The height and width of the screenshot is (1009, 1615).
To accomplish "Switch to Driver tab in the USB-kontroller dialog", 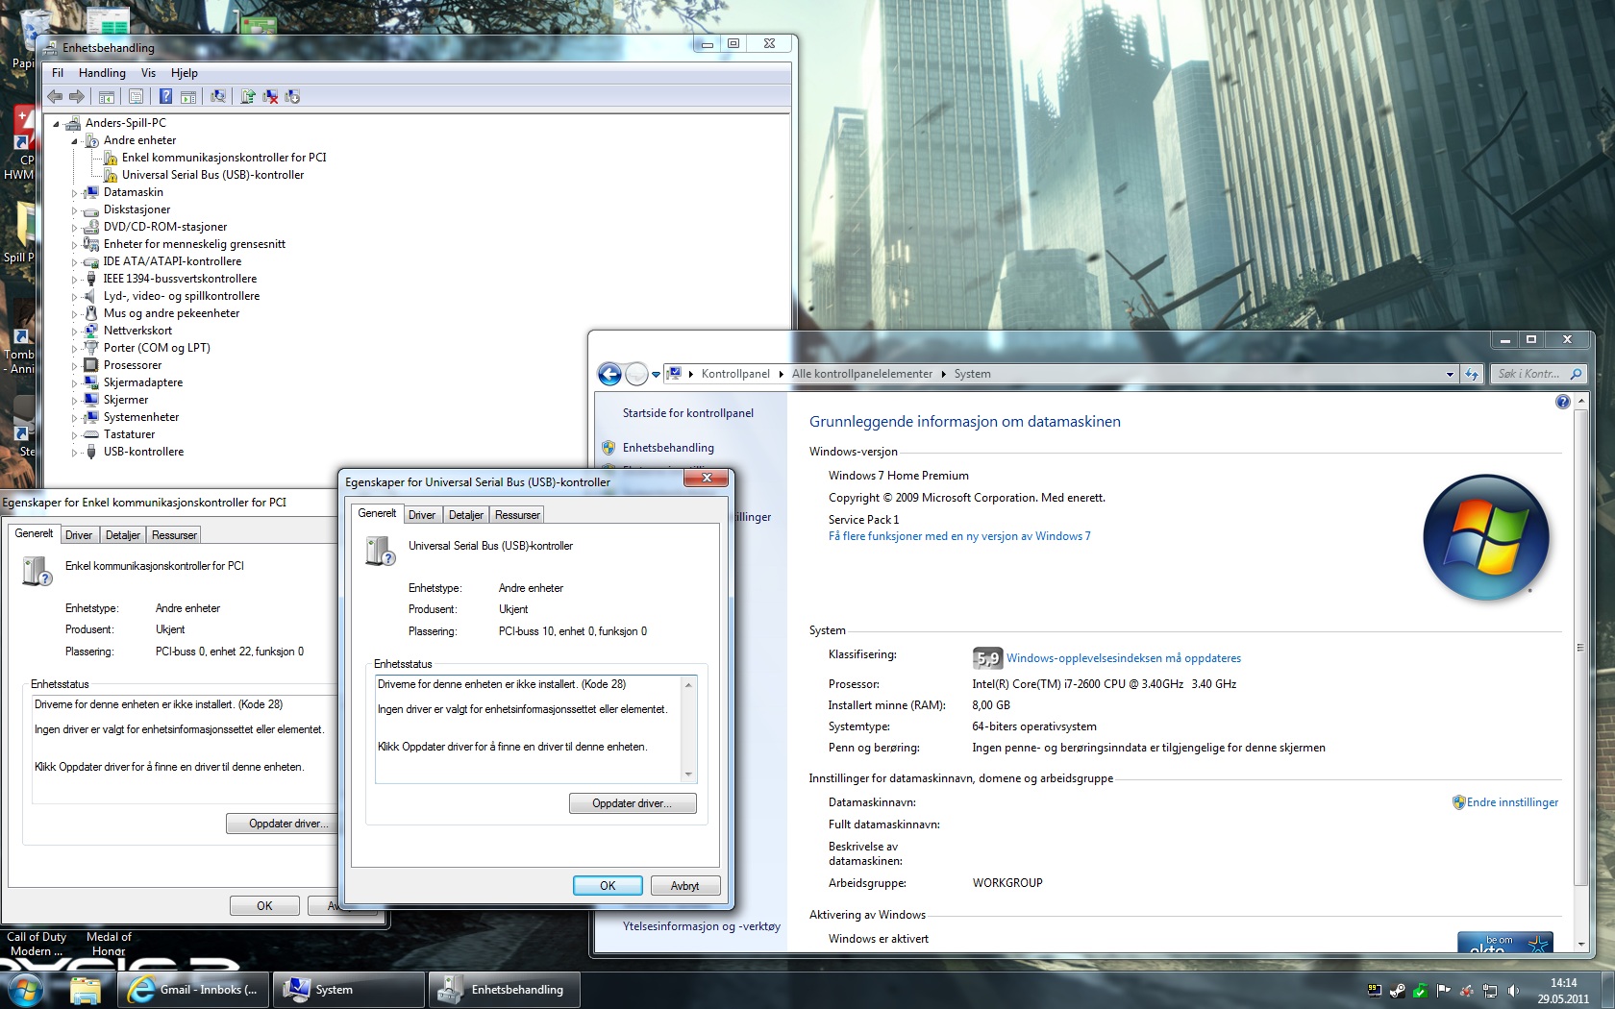I will (x=422, y=515).
